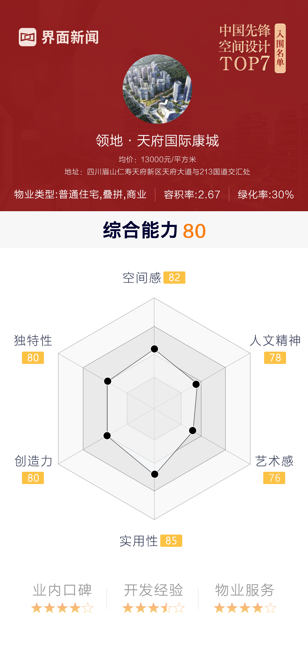Click the 容积率:2.67 info item
Image resolution: width=308 pixels, height=669 pixels.
tap(192, 195)
